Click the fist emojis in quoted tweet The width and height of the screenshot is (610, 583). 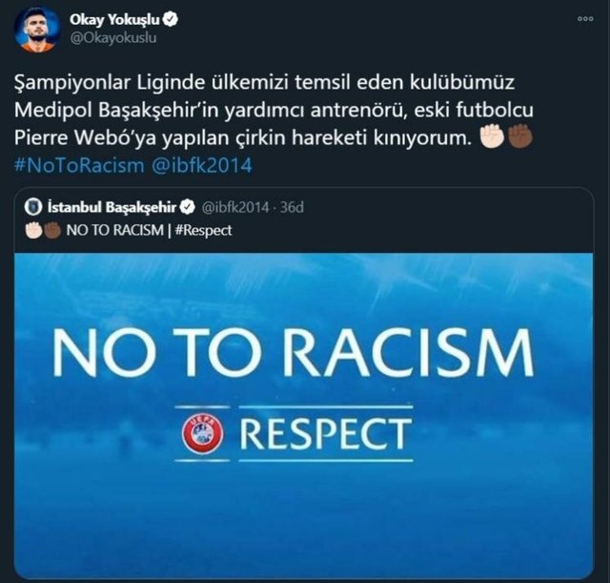[x=43, y=230]
